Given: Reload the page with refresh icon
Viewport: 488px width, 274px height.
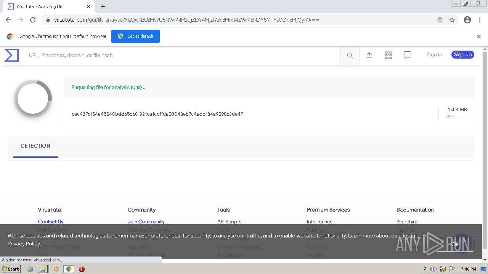Looking at the screenshot, I should (x=33, y=20).
